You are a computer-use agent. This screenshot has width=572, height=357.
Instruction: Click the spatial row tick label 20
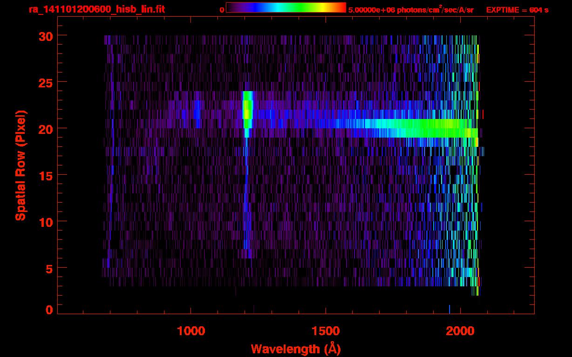45,129
